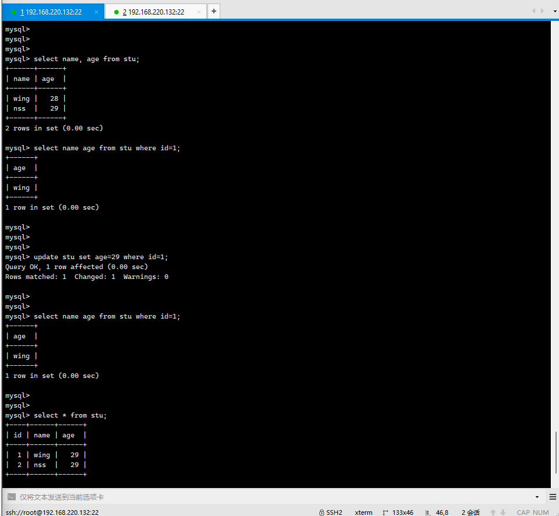The width and height of the screenshot is (559, 516).
Task: Click the green status dot on tab 2
Action: [116, 12]
